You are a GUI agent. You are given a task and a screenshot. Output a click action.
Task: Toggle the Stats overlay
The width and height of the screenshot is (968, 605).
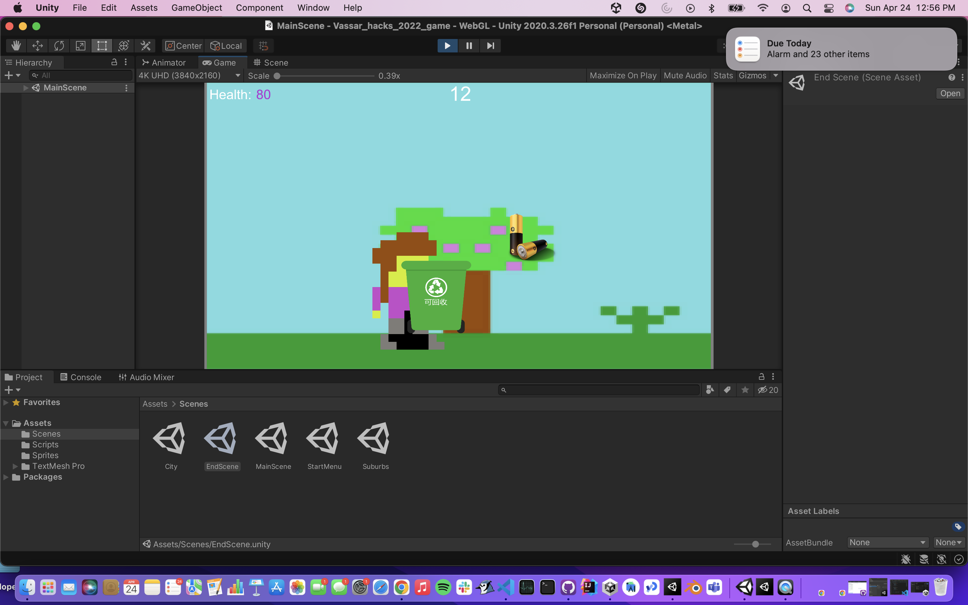(723, 76)
